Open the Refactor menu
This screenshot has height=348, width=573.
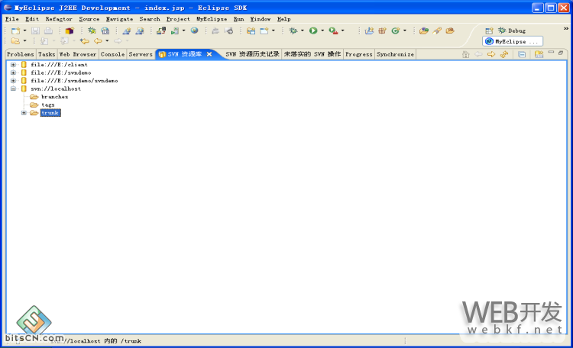59,19
